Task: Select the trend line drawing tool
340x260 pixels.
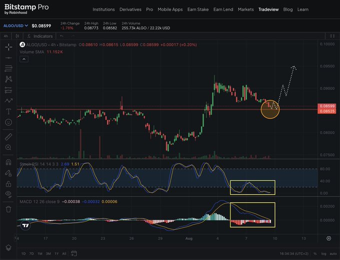Action: (x=8, y=58)
